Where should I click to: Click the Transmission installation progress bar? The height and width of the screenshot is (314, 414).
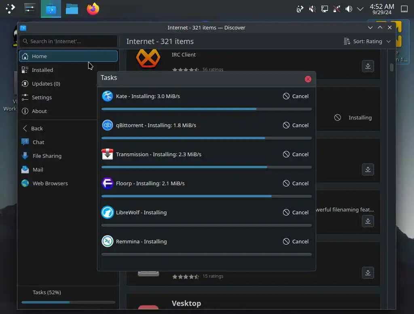tap(207, 167)
